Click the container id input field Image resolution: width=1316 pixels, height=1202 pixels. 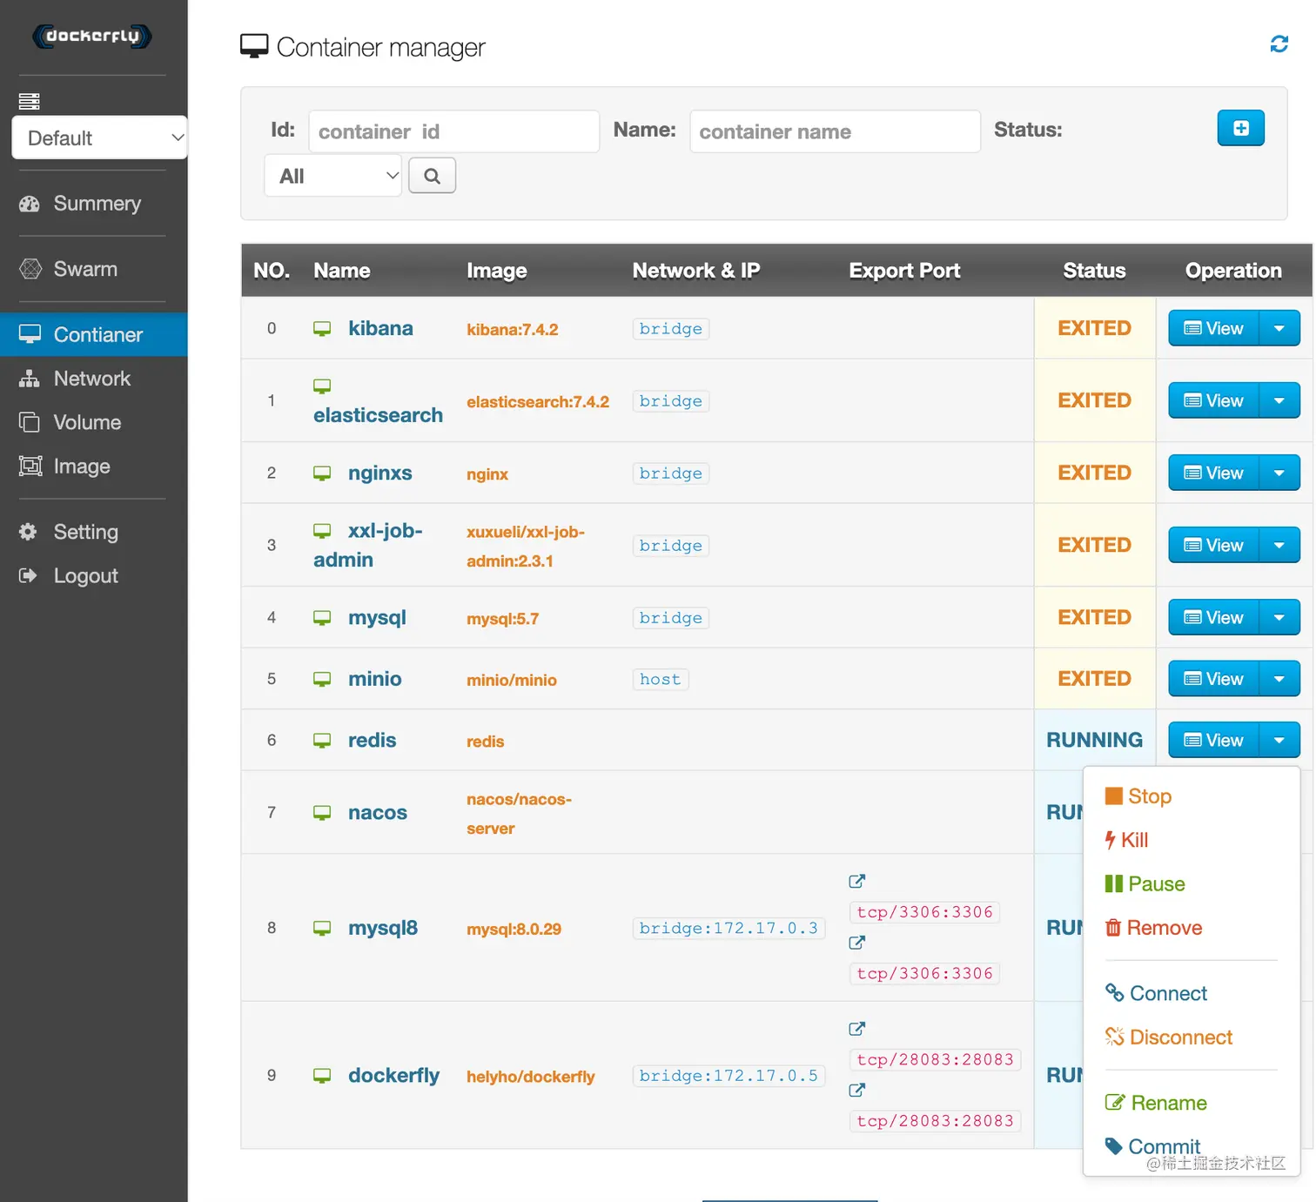[453, 131]
